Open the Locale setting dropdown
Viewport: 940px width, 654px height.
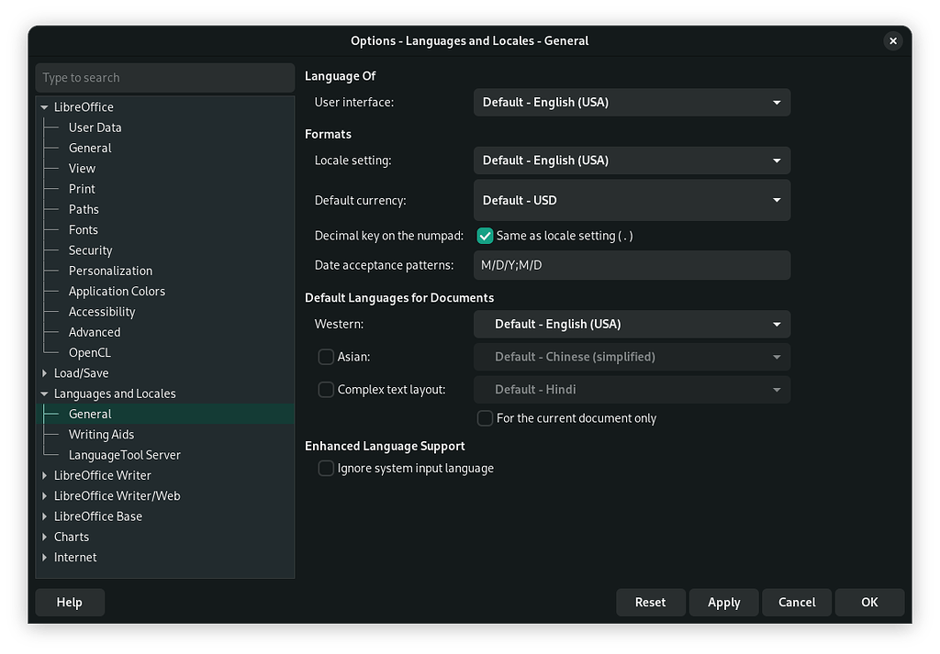point(632,160)
